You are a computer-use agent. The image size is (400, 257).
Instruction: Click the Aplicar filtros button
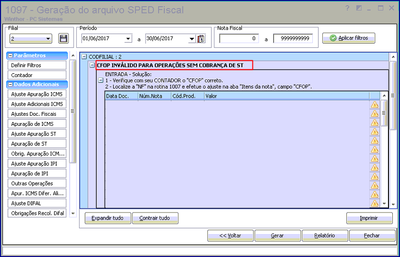349,38
